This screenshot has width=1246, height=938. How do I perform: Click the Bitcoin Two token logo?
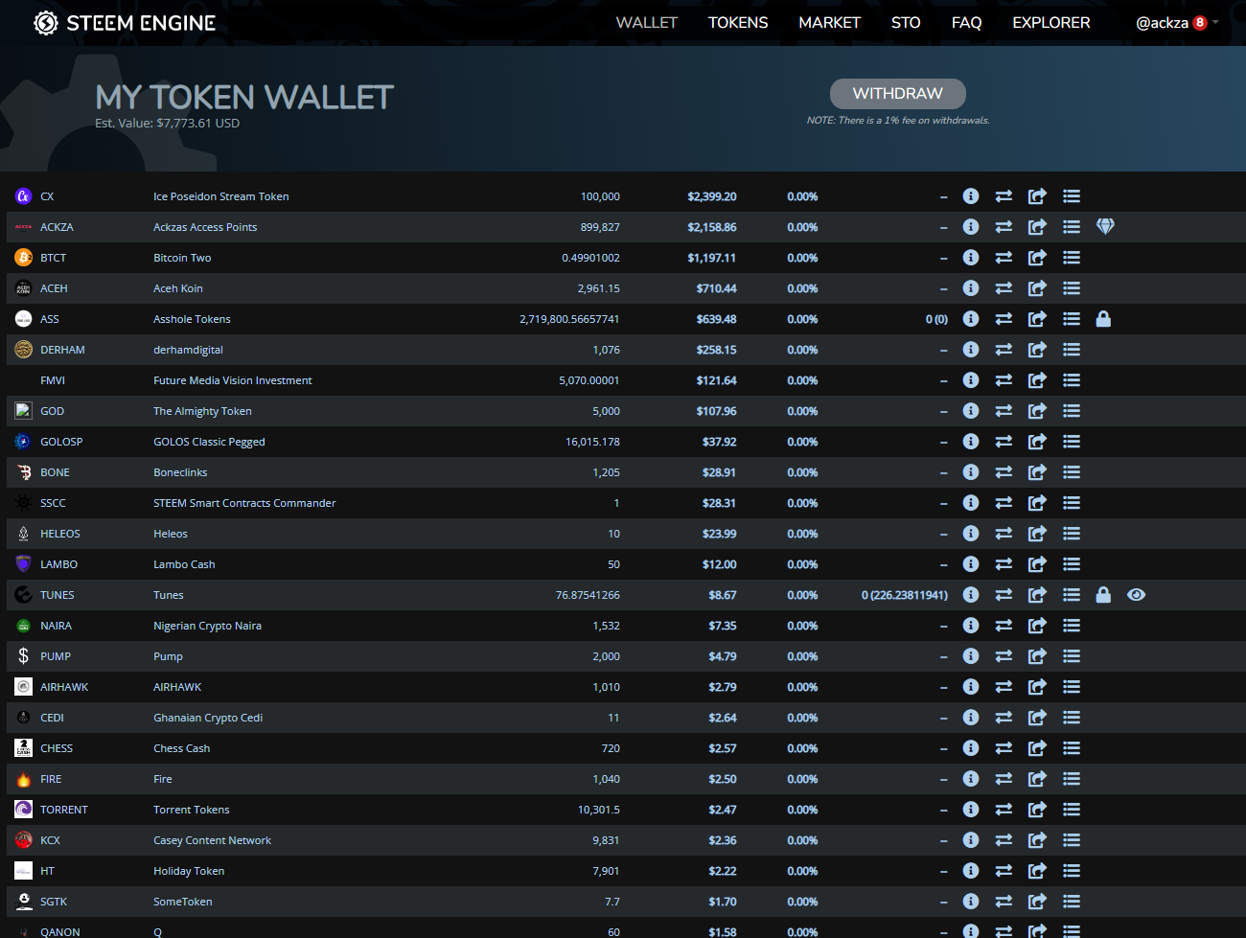point(24,258)
